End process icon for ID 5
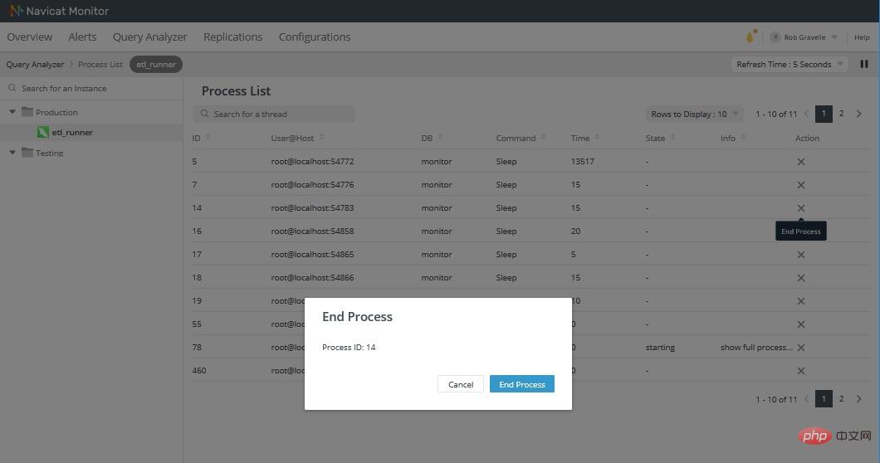Image resolution: width=880 pixels, height=463 pixels. coord(801,162)
